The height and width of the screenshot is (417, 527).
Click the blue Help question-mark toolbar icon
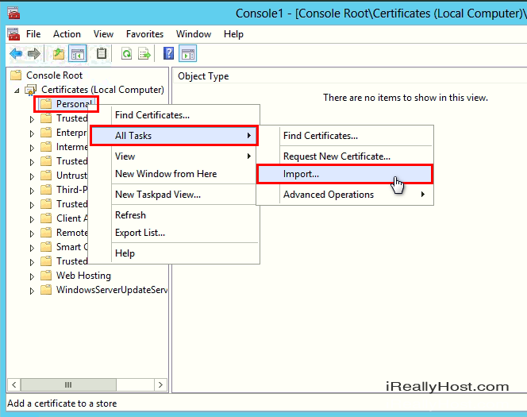tap(168, 53)
